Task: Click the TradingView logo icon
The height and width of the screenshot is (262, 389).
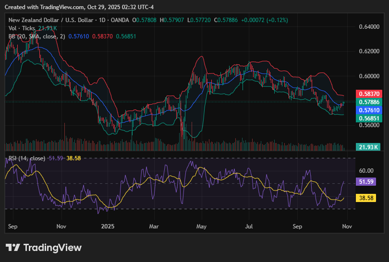Action: [13, 248]
